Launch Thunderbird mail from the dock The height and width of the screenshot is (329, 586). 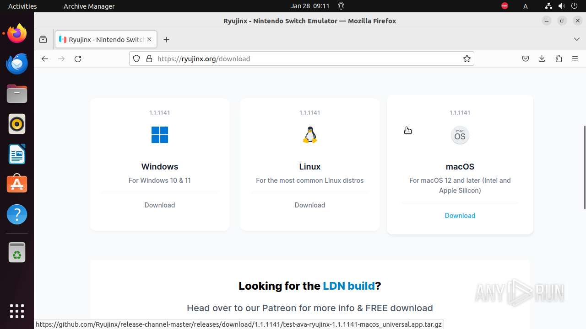pos(17,64)
